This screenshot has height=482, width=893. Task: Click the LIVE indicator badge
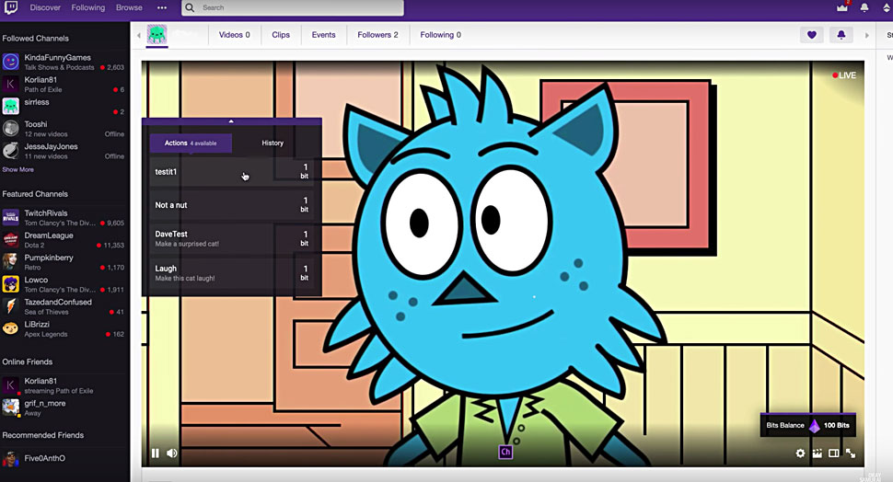(x=844, y=75)
